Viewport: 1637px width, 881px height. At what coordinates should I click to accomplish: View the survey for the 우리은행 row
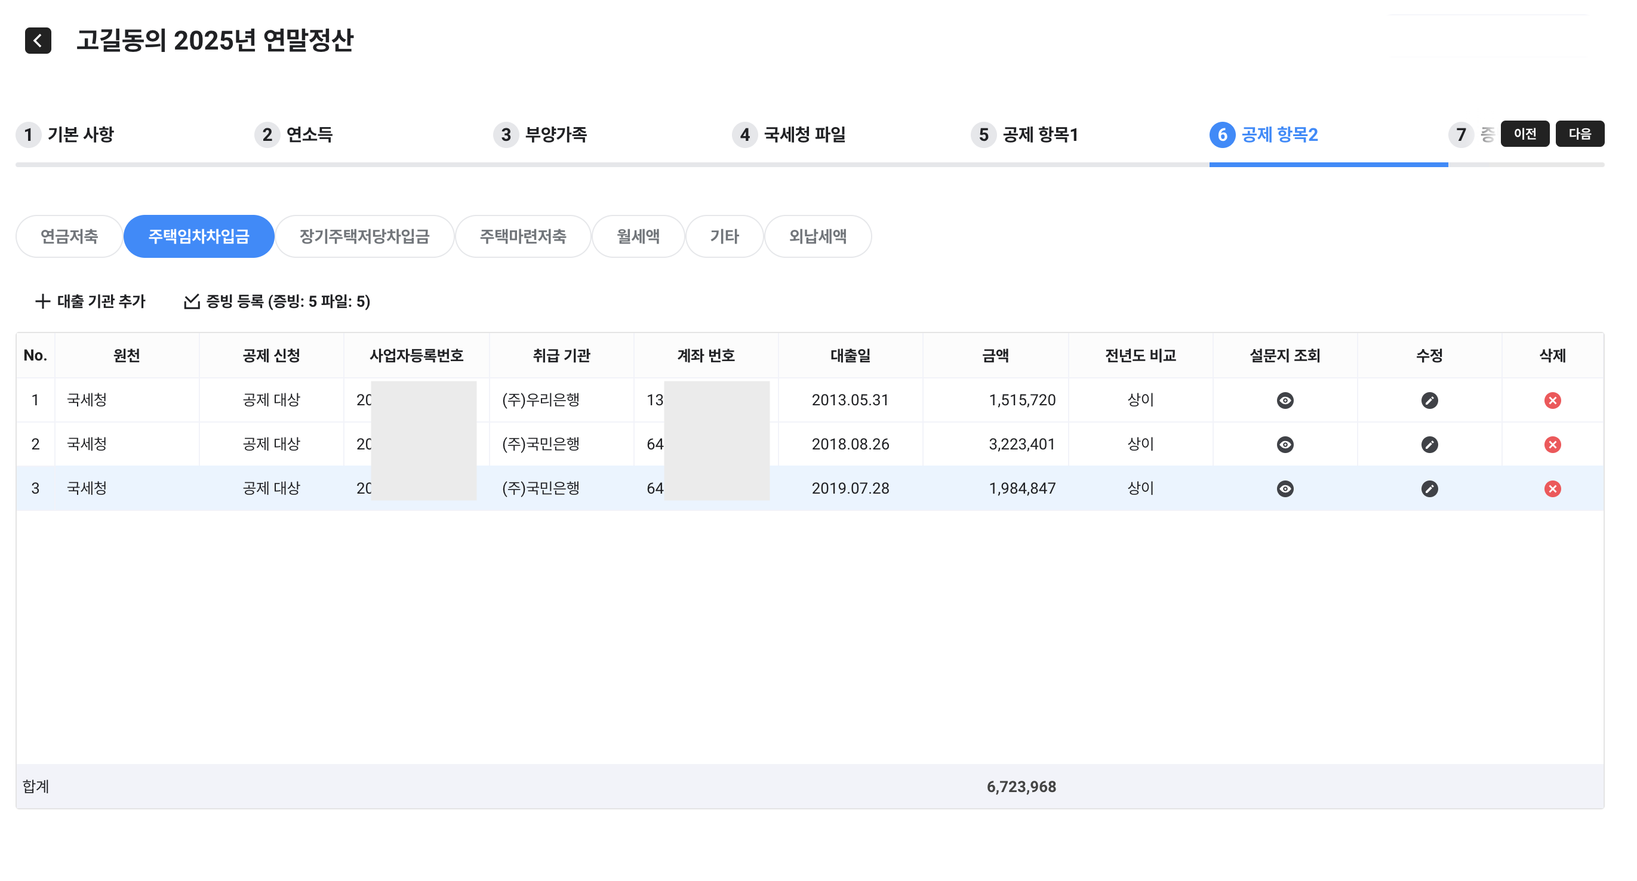(1284, 400)
